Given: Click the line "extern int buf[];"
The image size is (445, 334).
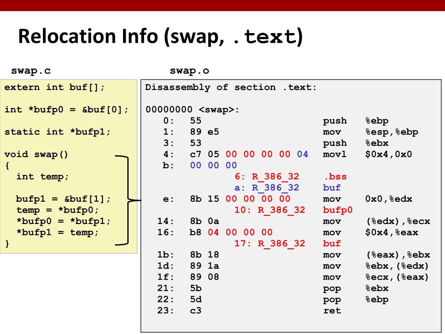Looking at the screenshot, I should 54,87.
